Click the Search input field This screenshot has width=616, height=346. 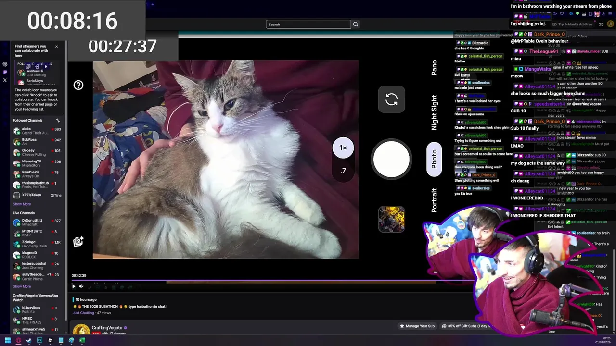[308, 25]
